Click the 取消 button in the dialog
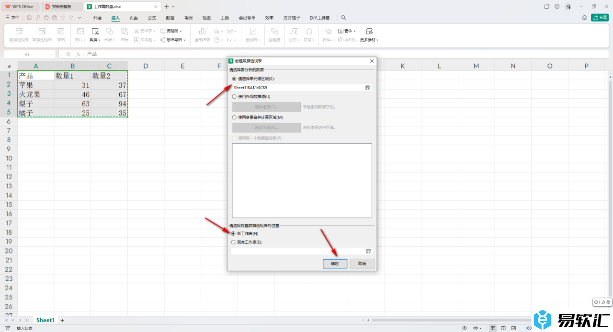This screenshot has height=332, width=613. 362,263
